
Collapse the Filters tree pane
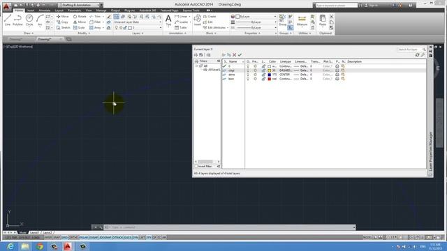[x=219, y=61]
